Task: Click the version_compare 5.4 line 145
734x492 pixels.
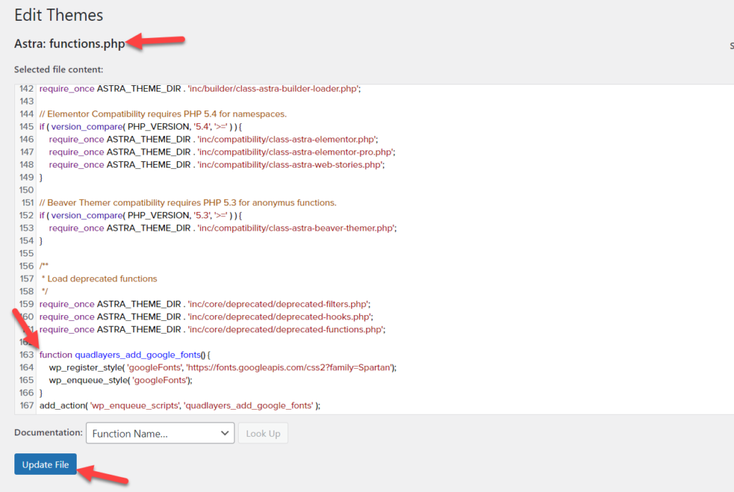Action: (x=140, y=126)
